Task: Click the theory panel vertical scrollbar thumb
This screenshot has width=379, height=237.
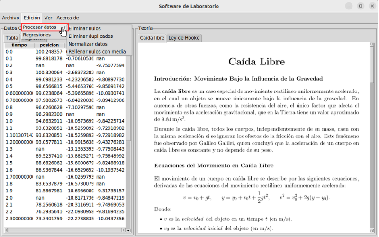Action: (x=372, y=65)
